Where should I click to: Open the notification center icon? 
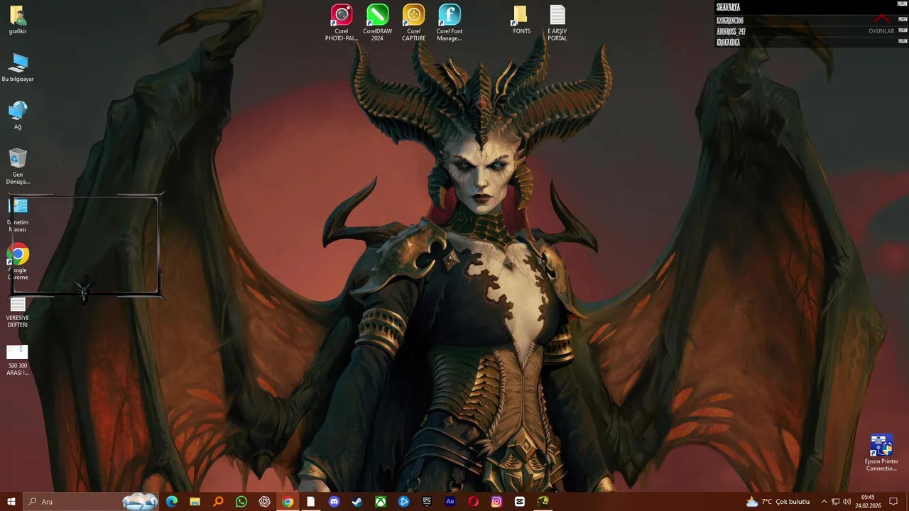click(894, 502)
